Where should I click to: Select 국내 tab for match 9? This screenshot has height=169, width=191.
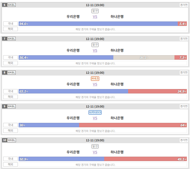(10, 125)
